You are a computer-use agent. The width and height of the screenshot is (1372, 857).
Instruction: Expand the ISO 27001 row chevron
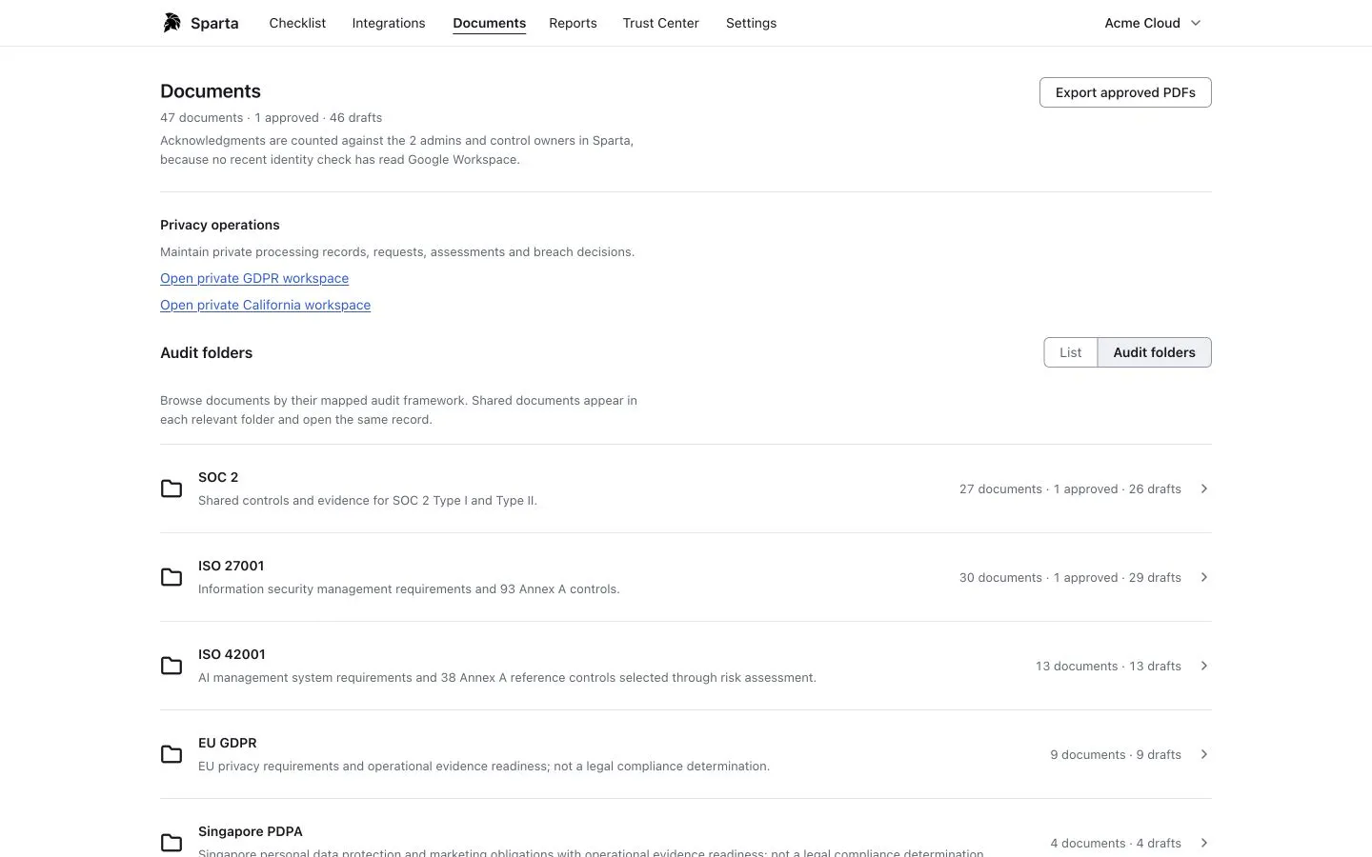point(1204,577)
